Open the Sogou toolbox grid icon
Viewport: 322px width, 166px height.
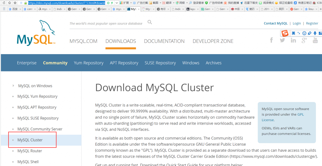point(320,33)
